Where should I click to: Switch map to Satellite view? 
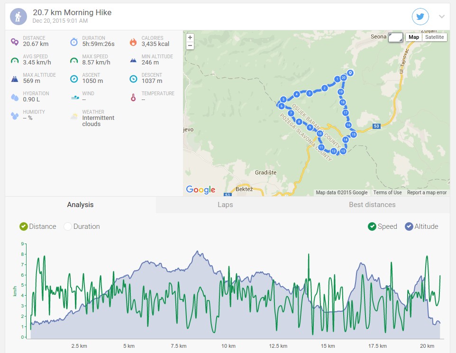(x=435, y=37)
